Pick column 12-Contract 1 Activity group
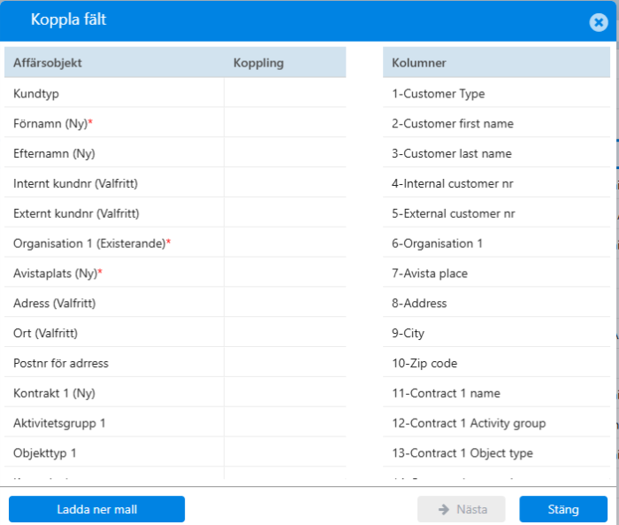Viewport: 619px width, 525px height. point(497,423)
